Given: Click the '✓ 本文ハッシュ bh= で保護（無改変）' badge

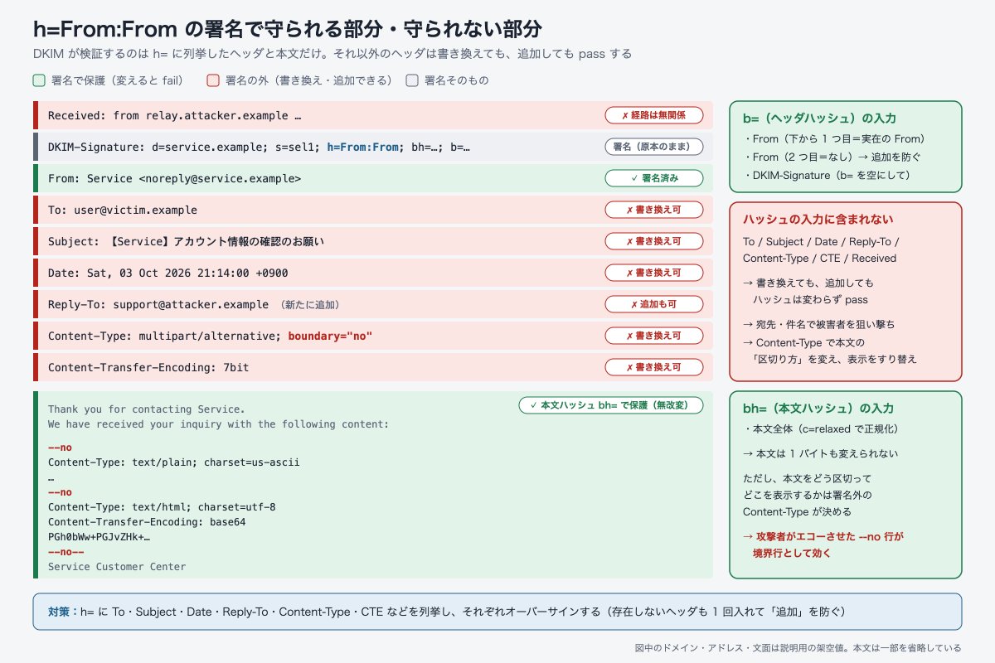Looking at the screenshot, I should pos(611,405).
